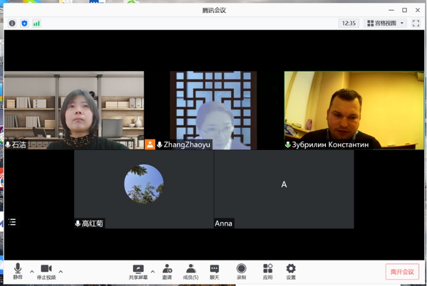Select Зубрилин Константин's video tile
Image resolution: width=427 pixels, height=286 pixels.
(x=345, y=109)
